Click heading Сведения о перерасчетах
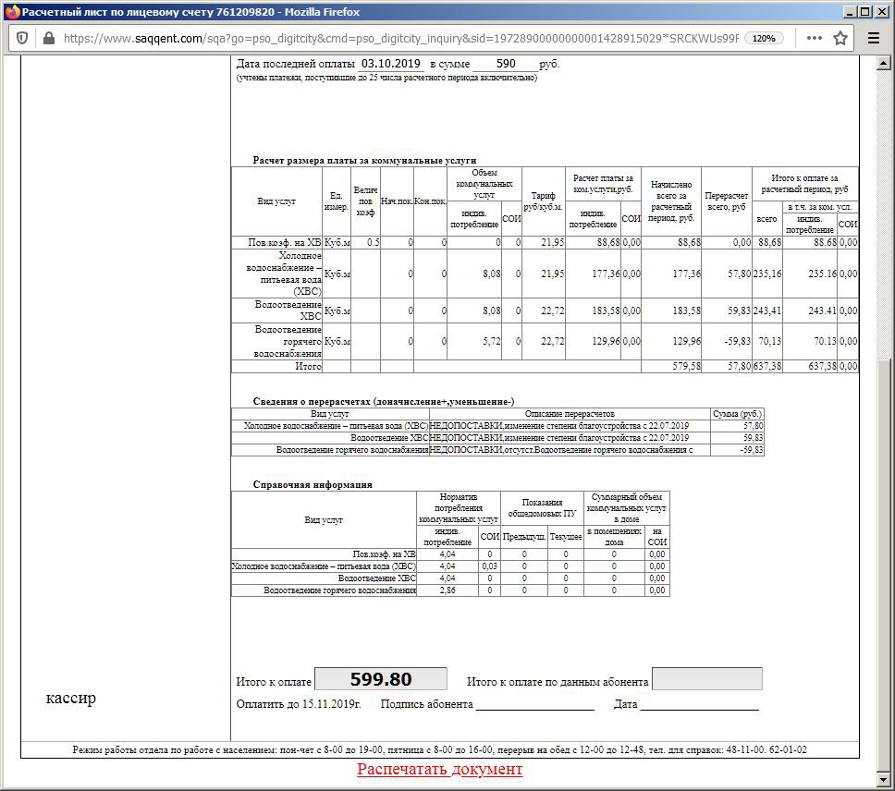 (384, 401)
